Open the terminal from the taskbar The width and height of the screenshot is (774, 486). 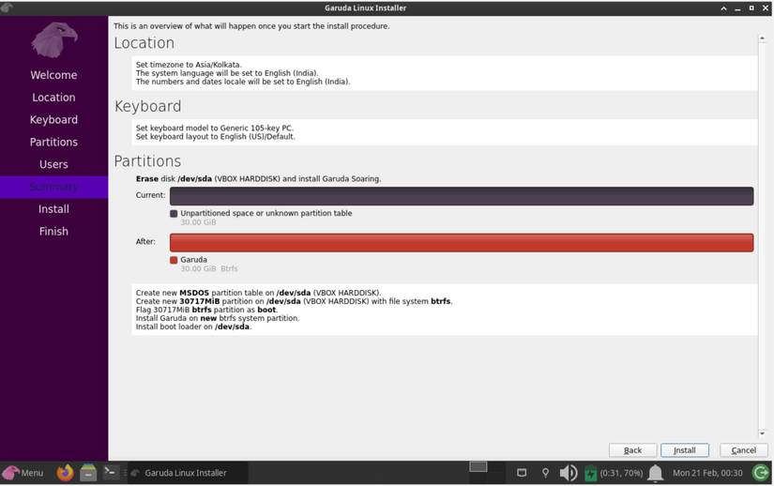(x=111, y=472)
